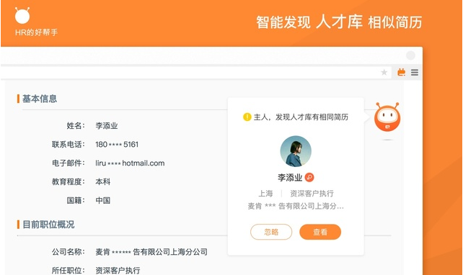463x275 pixels.
Task: Click the phone number 180****5161
Action: pos(117,145)
